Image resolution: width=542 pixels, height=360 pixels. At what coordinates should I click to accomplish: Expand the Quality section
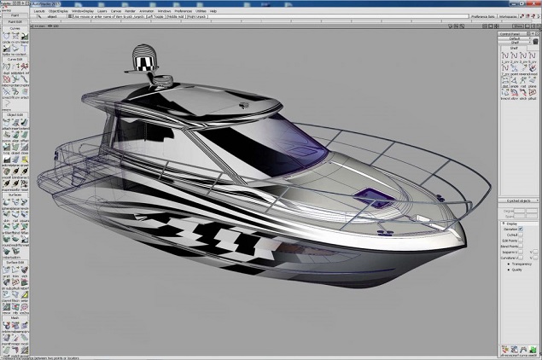pyautogui.click(x=510, y=271)
